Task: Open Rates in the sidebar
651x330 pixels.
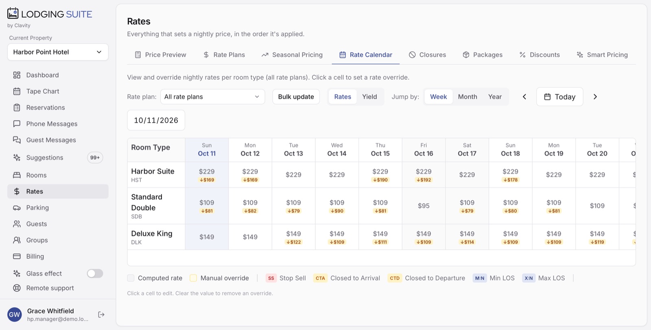Action: (x=58, y=191)
